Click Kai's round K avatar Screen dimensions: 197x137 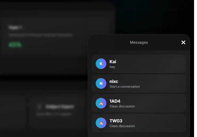(101, 64)
